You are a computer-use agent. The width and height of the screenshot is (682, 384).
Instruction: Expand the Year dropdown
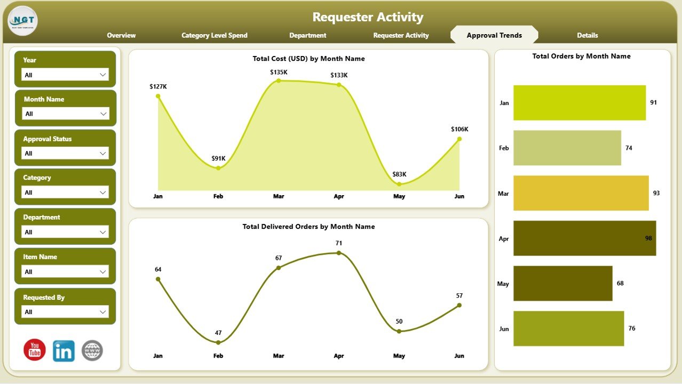click(65, 75)
